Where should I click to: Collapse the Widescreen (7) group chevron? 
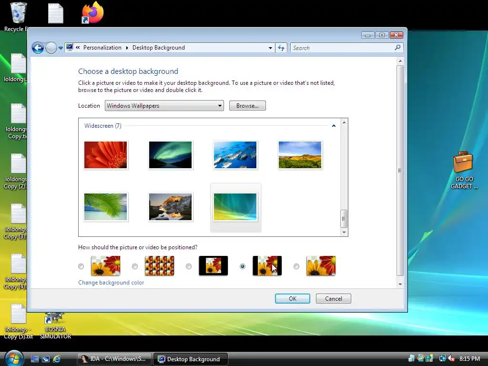point(334,126)
